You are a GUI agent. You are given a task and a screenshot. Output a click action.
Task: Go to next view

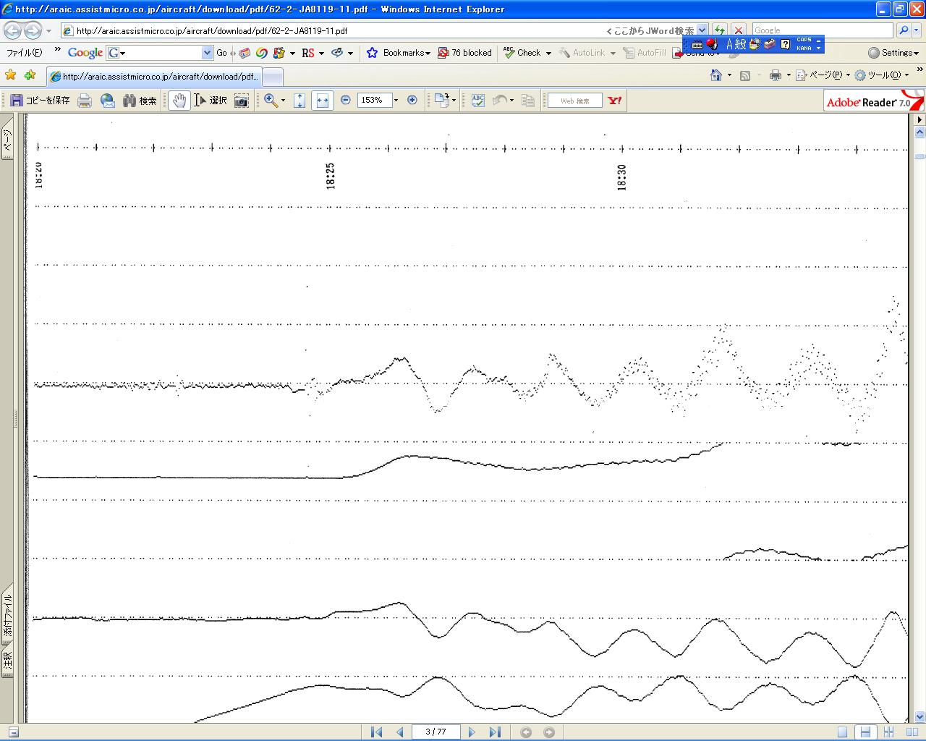(x=549, y=732)
